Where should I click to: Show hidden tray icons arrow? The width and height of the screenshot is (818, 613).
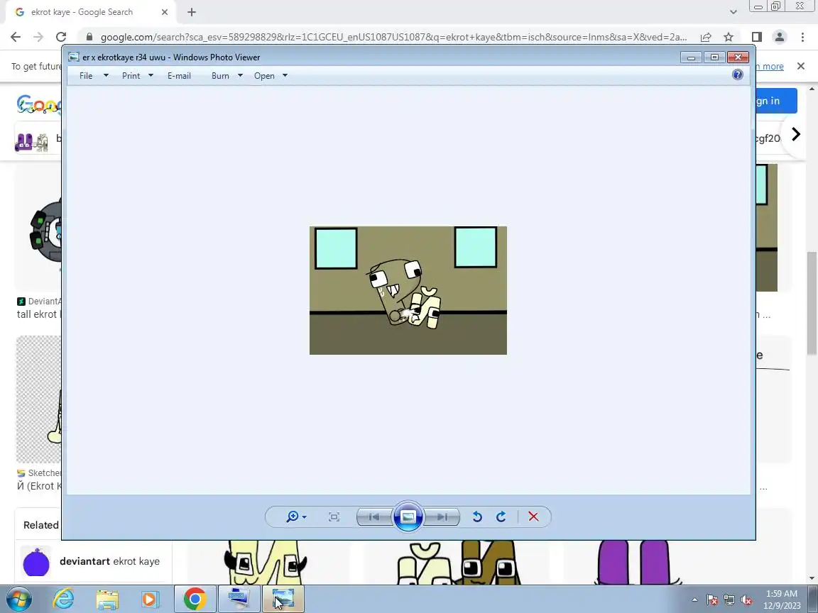(694, 600)
